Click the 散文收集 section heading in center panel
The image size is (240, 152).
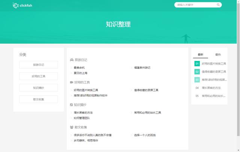click(81, 127)
